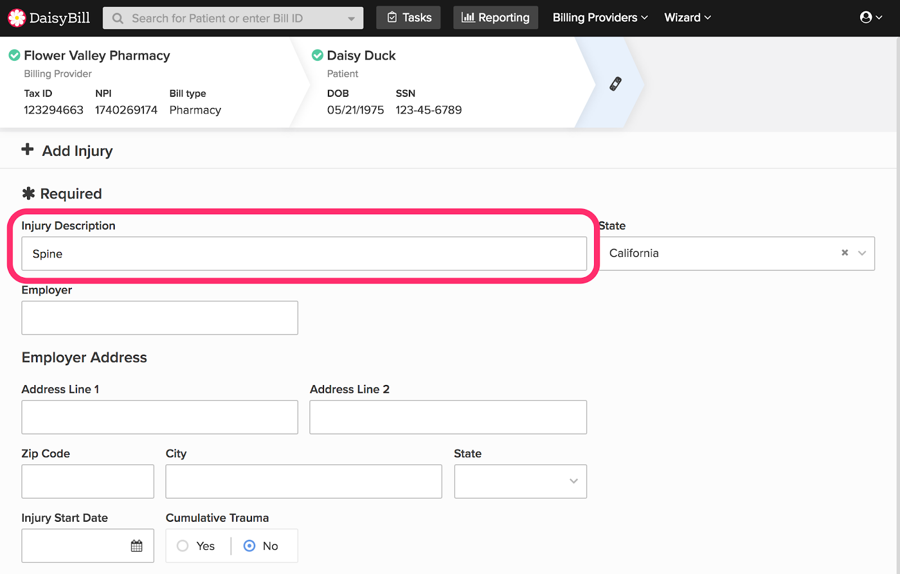This screenshot has width=900, height=574.
Task: Go to Reporting
Action: 496,18
